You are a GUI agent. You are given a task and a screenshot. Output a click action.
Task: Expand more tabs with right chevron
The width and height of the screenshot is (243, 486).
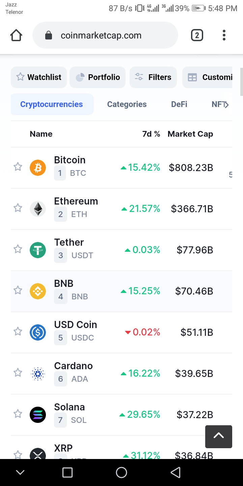(226, 105)
